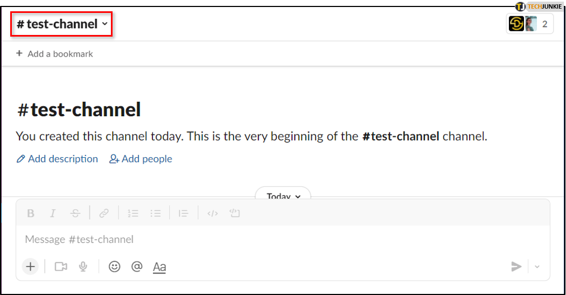Screen dimensions: 566x295
Task: Apply blockquote formatting
Action: (x=184, y=213)
